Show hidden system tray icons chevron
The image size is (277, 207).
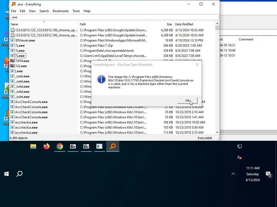[x=233, y=174]
